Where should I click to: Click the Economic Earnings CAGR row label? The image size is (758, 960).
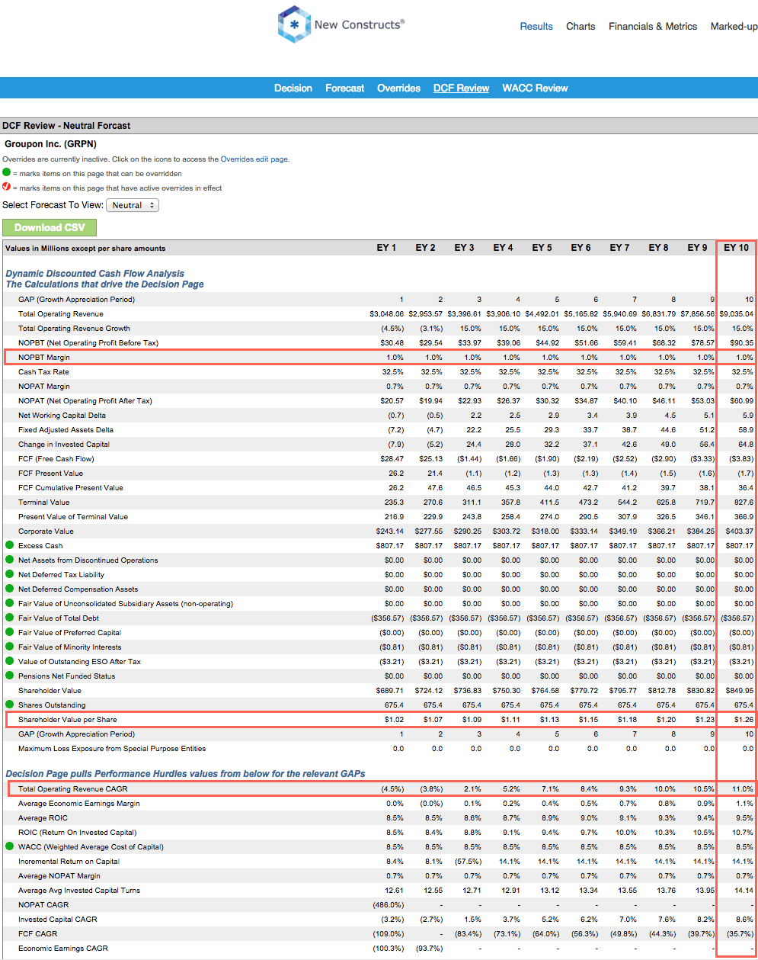point(63,949)
